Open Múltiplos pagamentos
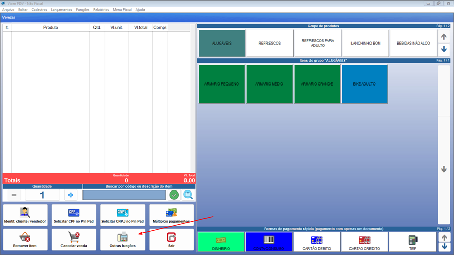 pos(171,215)
